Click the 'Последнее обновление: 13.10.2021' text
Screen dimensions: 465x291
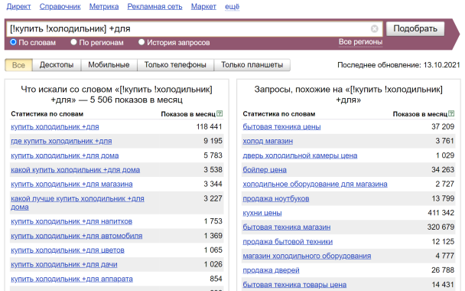(x=398, y=65)
